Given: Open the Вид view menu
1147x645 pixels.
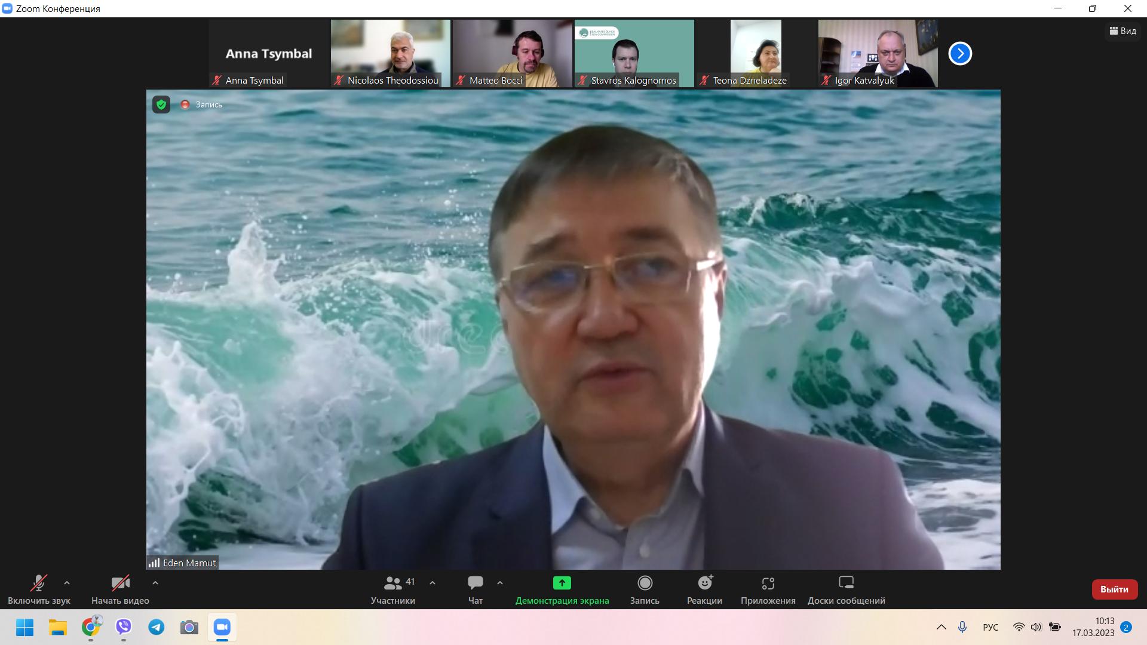Looking at the screenshot, I should click(1123, 31).
